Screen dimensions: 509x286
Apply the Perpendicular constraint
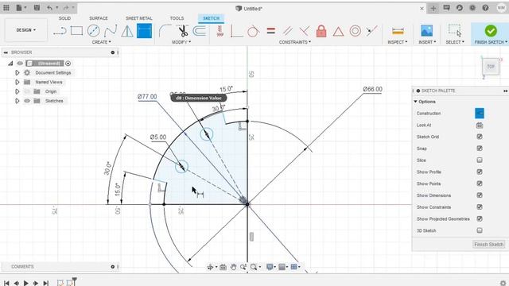tap(304, 31)
